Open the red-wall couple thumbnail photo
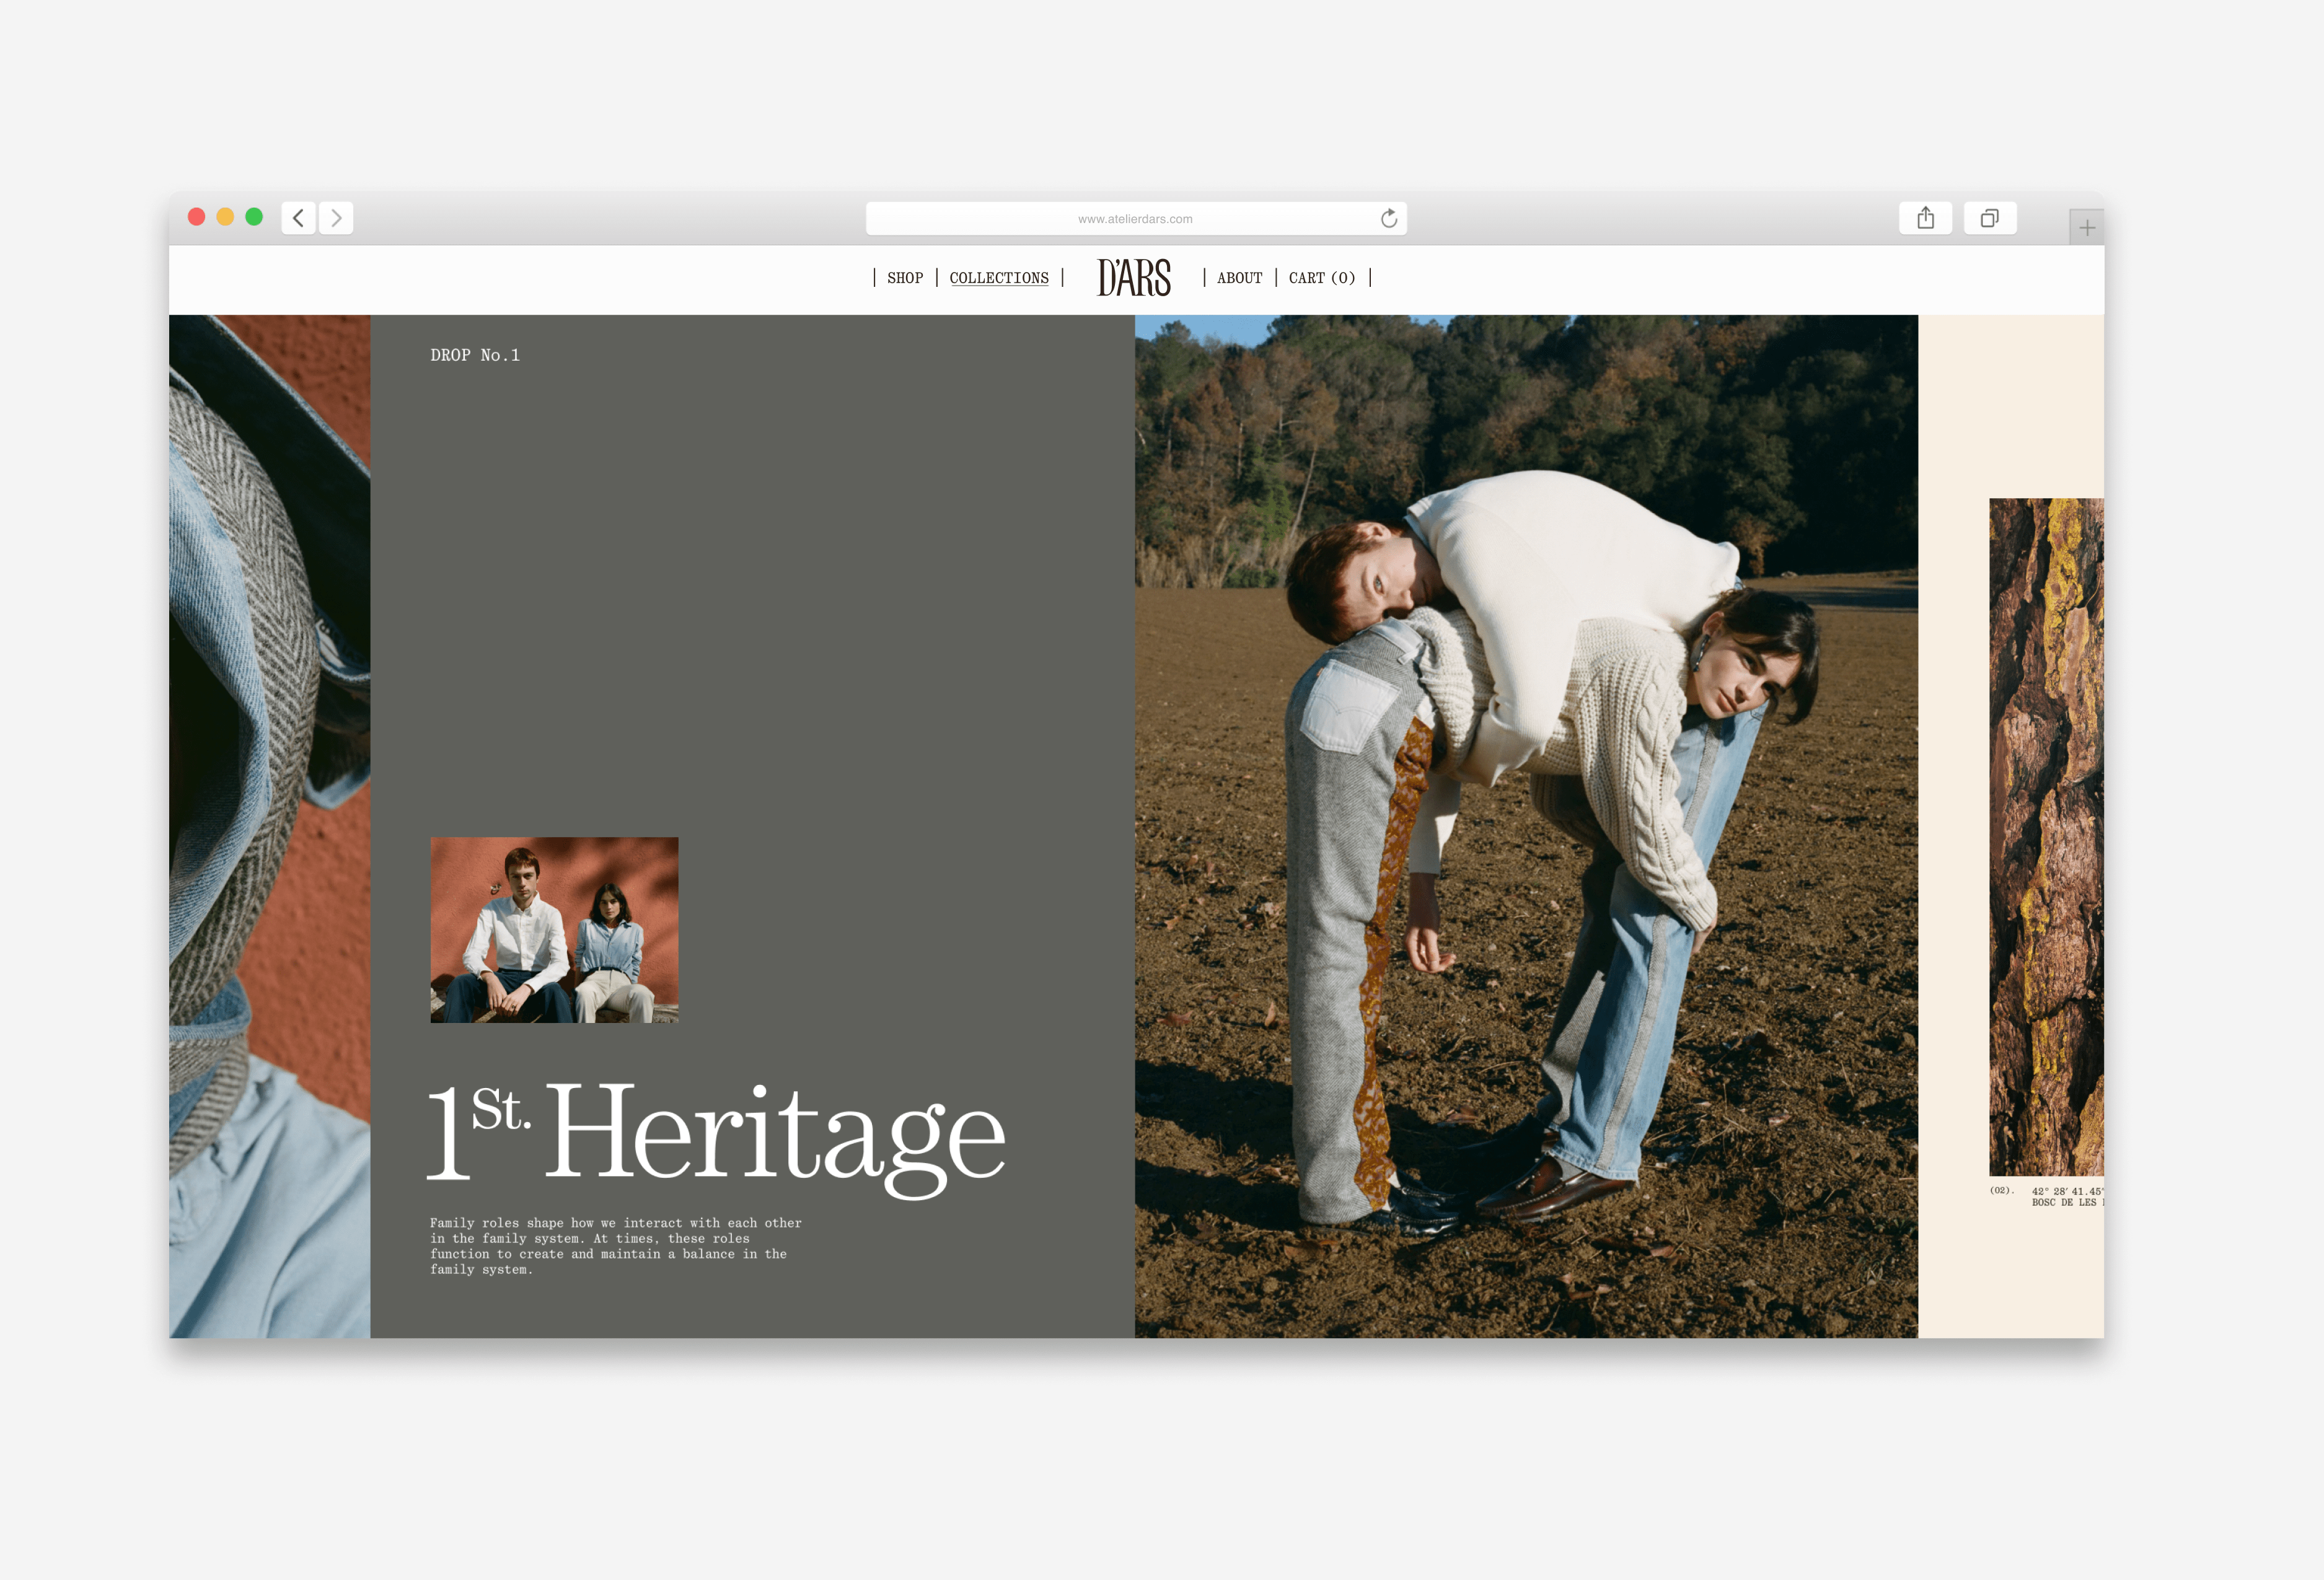The width and height of the screenshot is (2324, 1580). [554, 929]
